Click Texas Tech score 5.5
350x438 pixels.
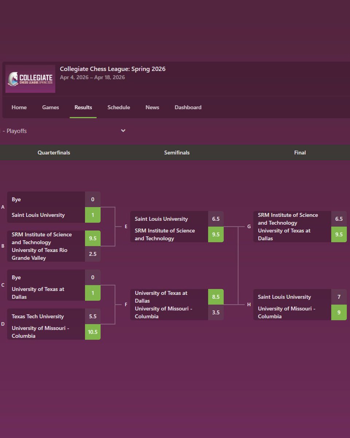point(93,316)
